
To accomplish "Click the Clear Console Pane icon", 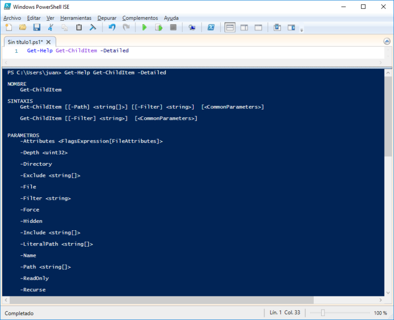I will coord(92,27).
